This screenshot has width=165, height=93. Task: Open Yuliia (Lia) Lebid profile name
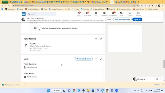tap(32, 19)
